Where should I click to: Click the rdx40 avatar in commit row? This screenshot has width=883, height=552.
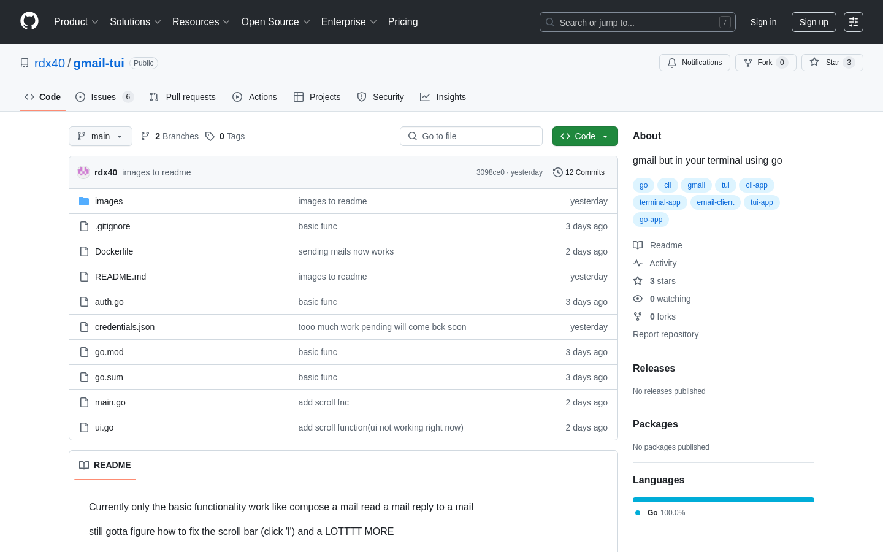pyautogui.click(x=83, y=172)
